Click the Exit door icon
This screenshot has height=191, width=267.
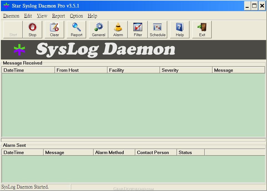pyautogui.click(x=202, y=29)
